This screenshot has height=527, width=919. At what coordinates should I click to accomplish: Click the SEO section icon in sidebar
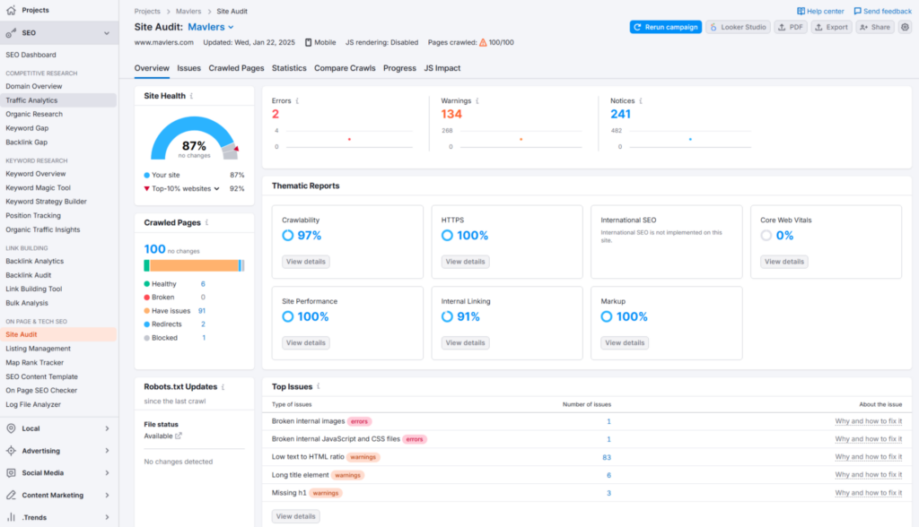(11, 33)
